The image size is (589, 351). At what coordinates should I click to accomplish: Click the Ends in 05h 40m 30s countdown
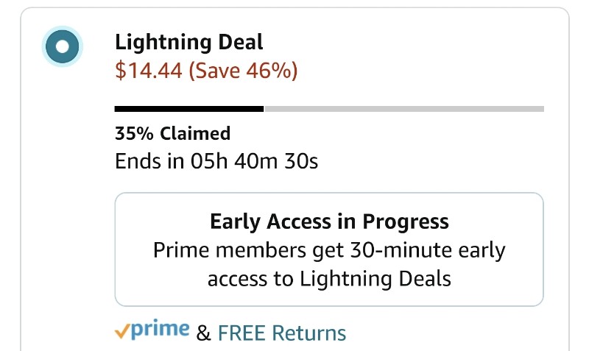click(216, 161)
